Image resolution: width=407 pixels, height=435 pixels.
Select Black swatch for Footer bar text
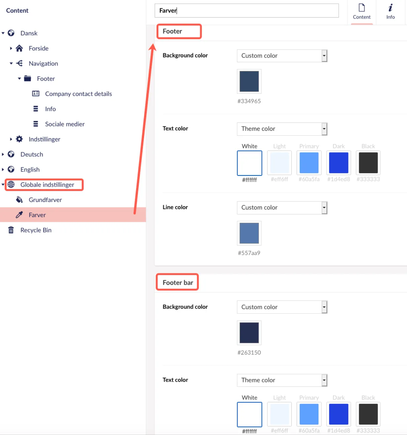(x=368, y=414)
